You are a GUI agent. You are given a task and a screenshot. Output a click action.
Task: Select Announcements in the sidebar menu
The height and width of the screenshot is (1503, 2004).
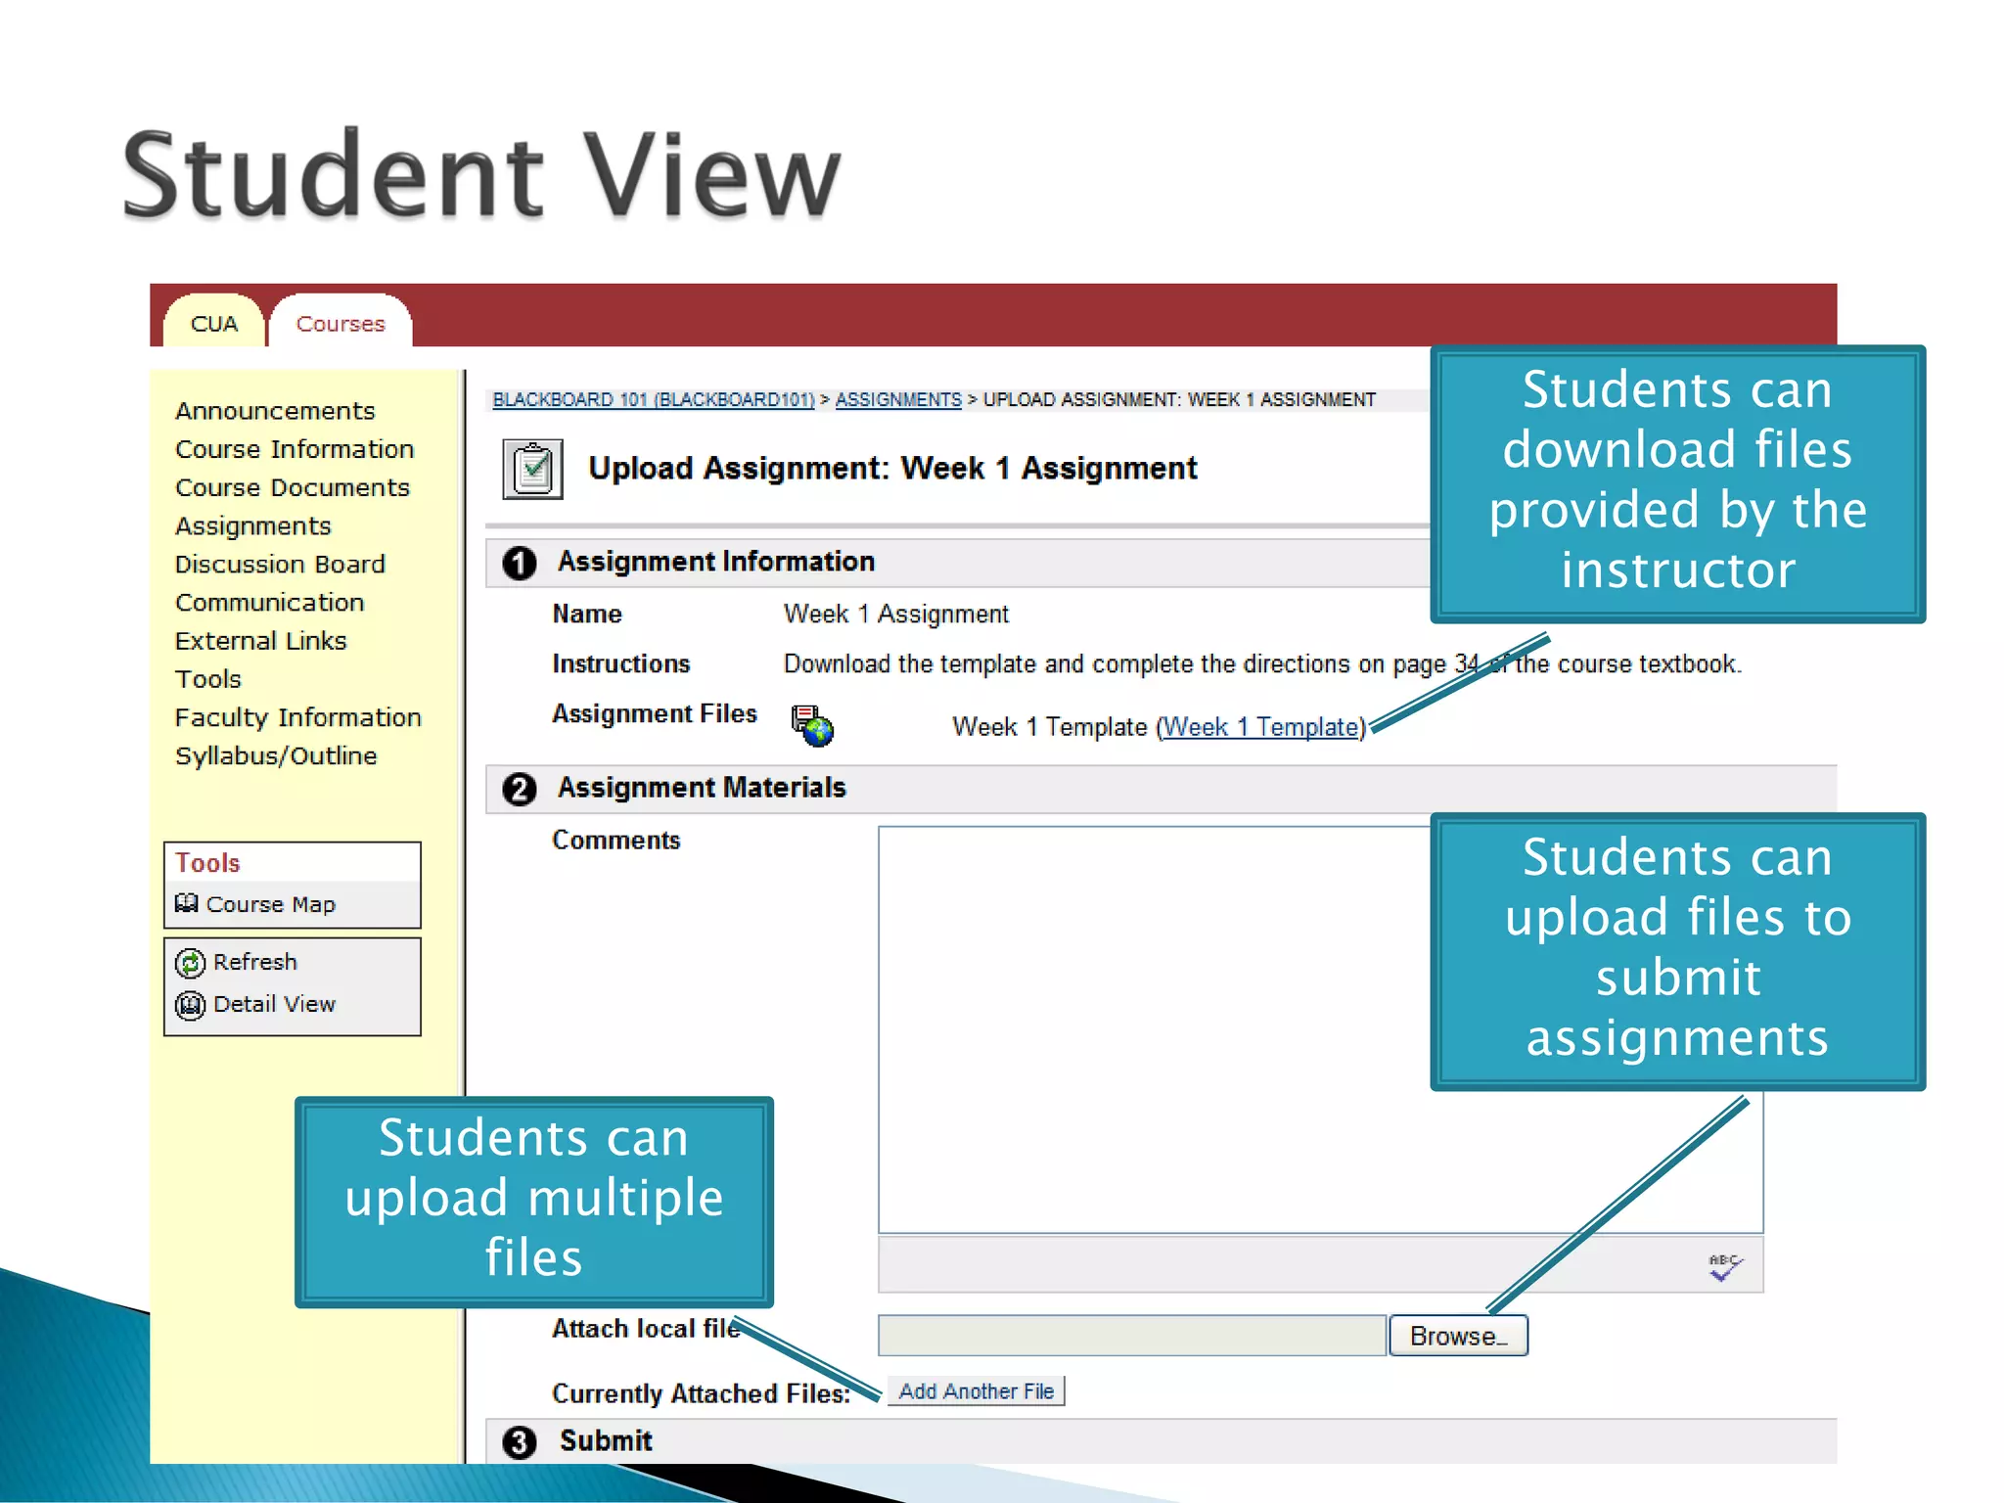pos(275,411)
